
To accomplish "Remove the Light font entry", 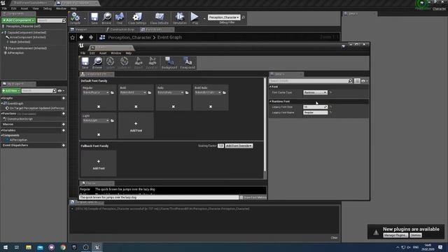I will point(99,134).
